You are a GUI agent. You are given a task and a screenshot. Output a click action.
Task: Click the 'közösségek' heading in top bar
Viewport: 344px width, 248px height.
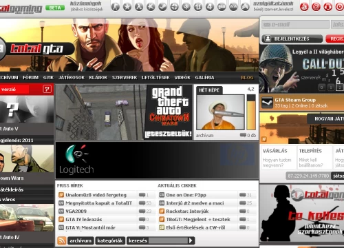(85, 3)
